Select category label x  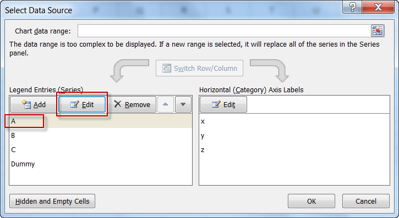tap(294, 121)
